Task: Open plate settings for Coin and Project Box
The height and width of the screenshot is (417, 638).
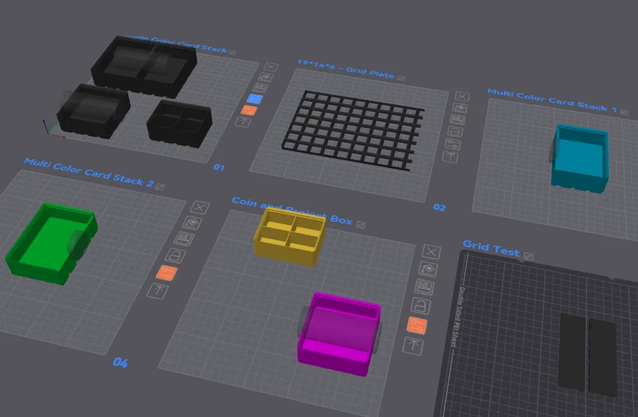Action: pos(417,324)
